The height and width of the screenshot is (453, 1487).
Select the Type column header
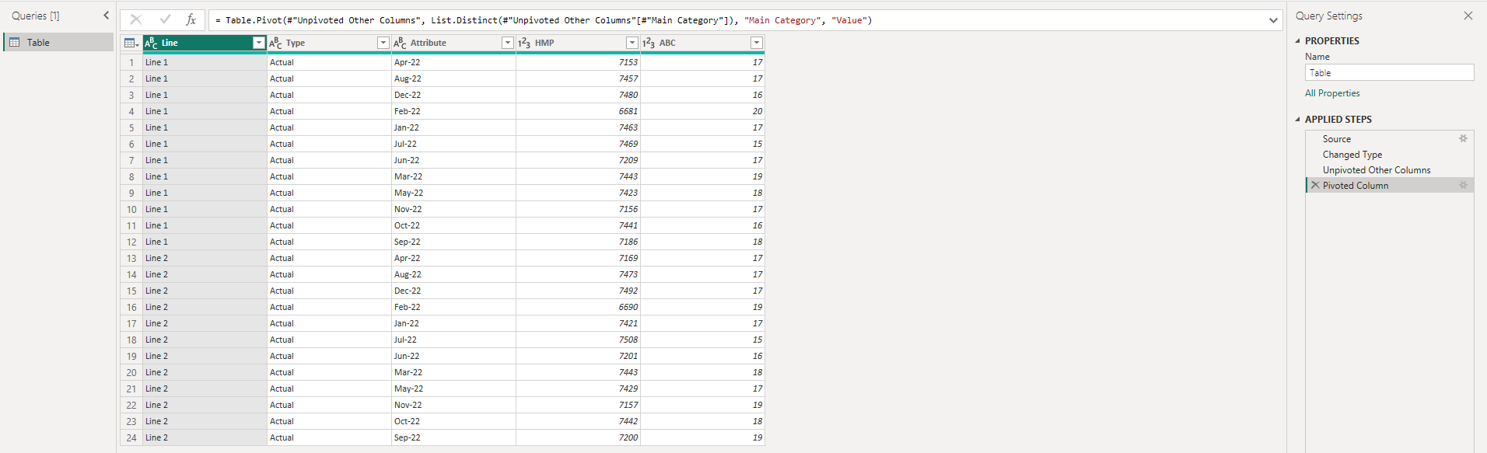[x=330, y=43]
